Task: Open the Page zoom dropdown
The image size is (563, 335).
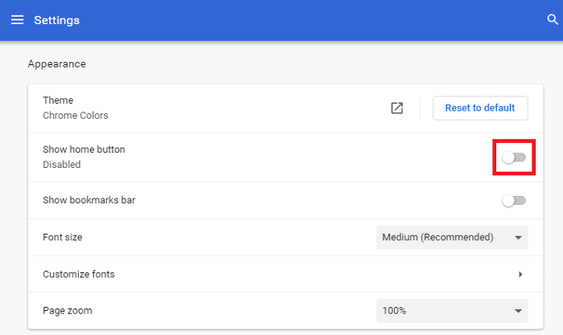Action: [x=452, y=311]
